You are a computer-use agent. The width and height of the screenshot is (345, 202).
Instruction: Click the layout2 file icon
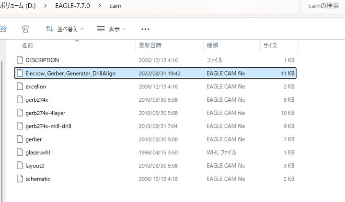point(20,166)
